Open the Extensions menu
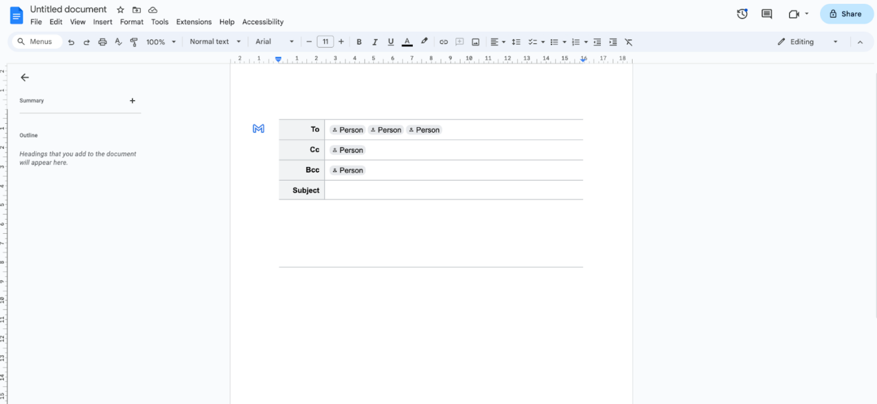 click(194, 21)
